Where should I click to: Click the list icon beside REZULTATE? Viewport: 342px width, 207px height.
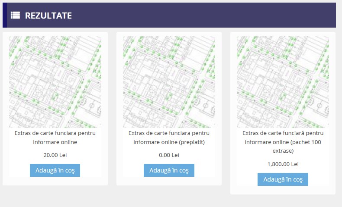pyautogui.click(x=16, y=15)
